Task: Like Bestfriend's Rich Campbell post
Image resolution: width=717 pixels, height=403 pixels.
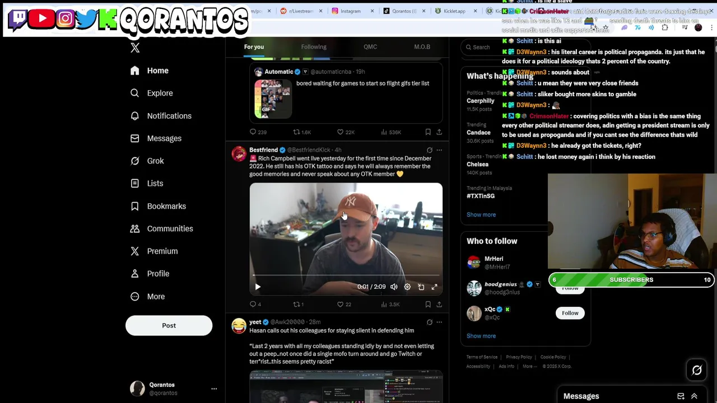Action: pyautogui.click(x=344, y=304)
